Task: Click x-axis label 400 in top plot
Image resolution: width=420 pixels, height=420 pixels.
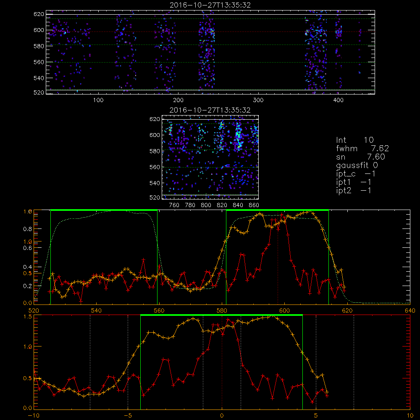Action: [x=338, y=100]
